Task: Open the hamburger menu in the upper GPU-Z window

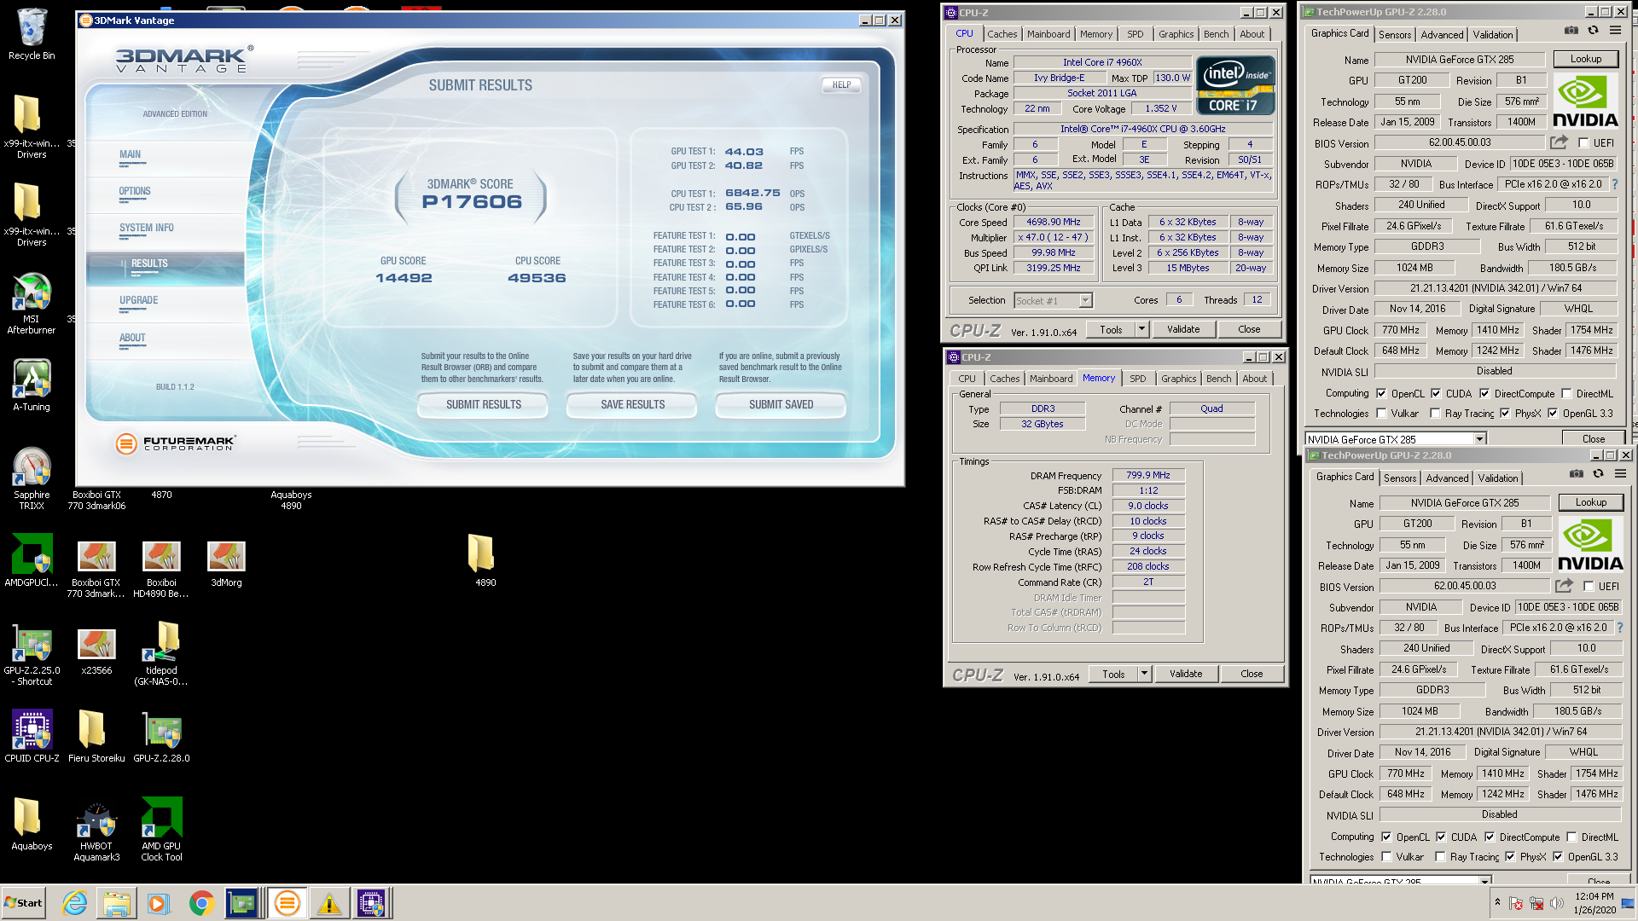Action: point(1615,31)
